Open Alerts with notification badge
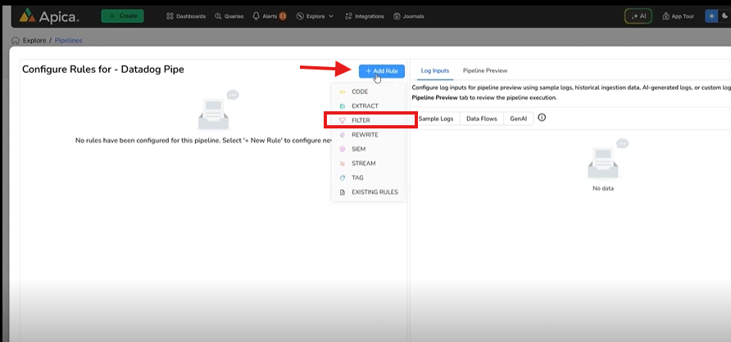Image resolution: width=731 pixels, height=342 pixels. pos(270,16)
